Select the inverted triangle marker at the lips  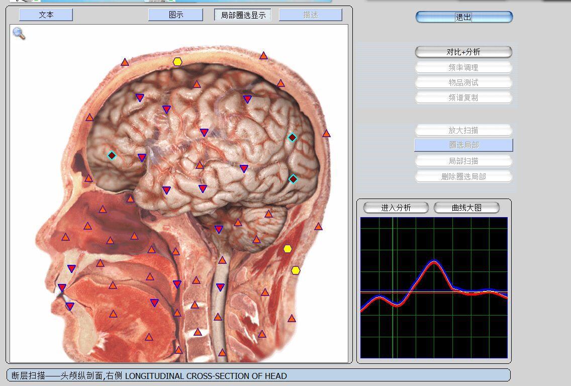point(62,288)
